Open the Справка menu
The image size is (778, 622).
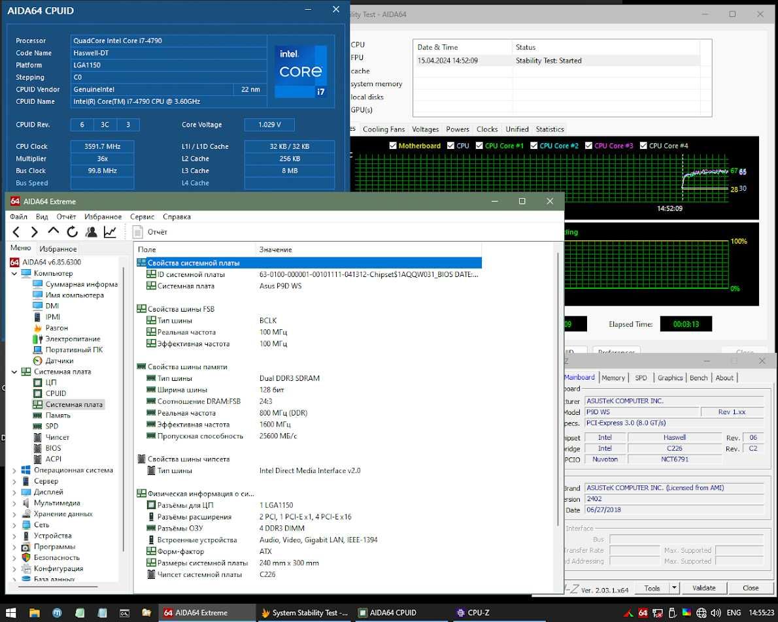pos(177,217)
